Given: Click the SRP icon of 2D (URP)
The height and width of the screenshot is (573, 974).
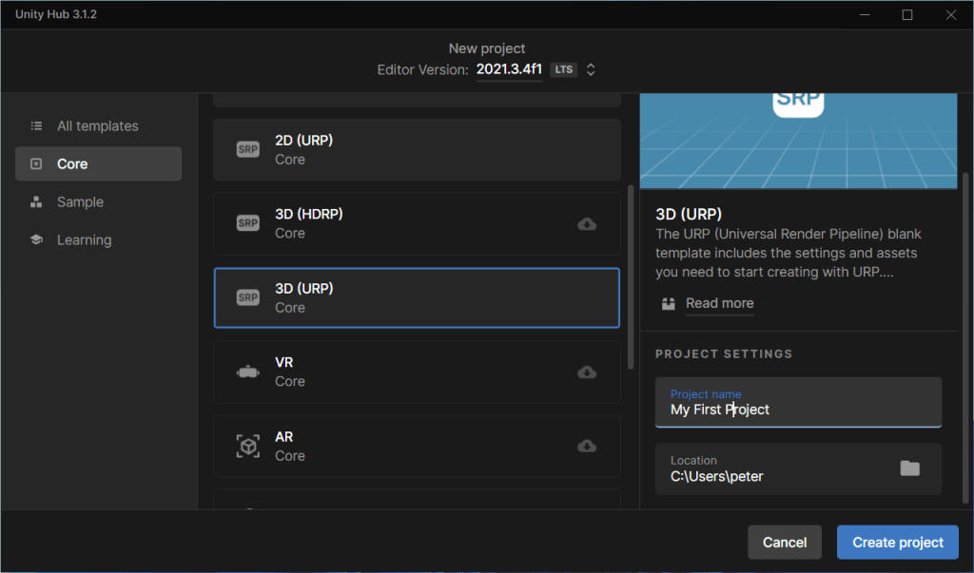Looking at the screenshot, I should point(247,150).
